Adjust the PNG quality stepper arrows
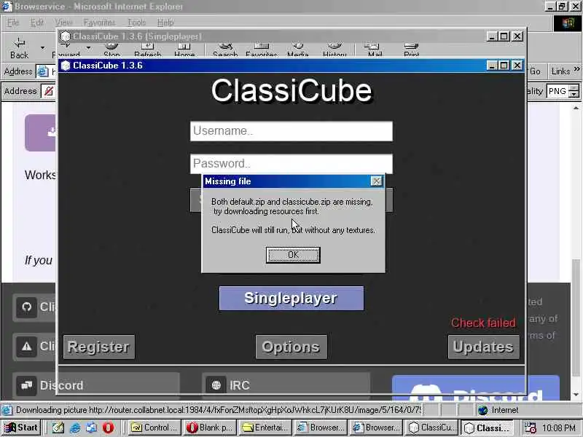 pos(574,91)
